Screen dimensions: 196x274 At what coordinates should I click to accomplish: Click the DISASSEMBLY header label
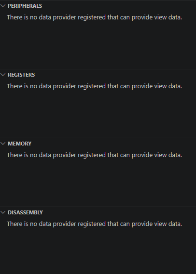point(25,212)
